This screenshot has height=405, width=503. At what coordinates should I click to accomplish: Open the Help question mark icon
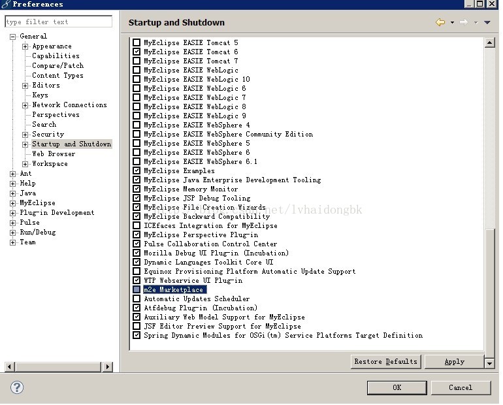pyautogui.click(x=17, y=387)
